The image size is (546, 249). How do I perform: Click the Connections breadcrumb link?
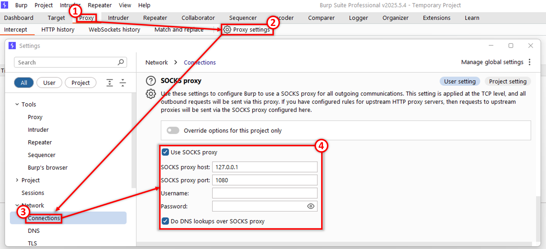tap(200, 62)
